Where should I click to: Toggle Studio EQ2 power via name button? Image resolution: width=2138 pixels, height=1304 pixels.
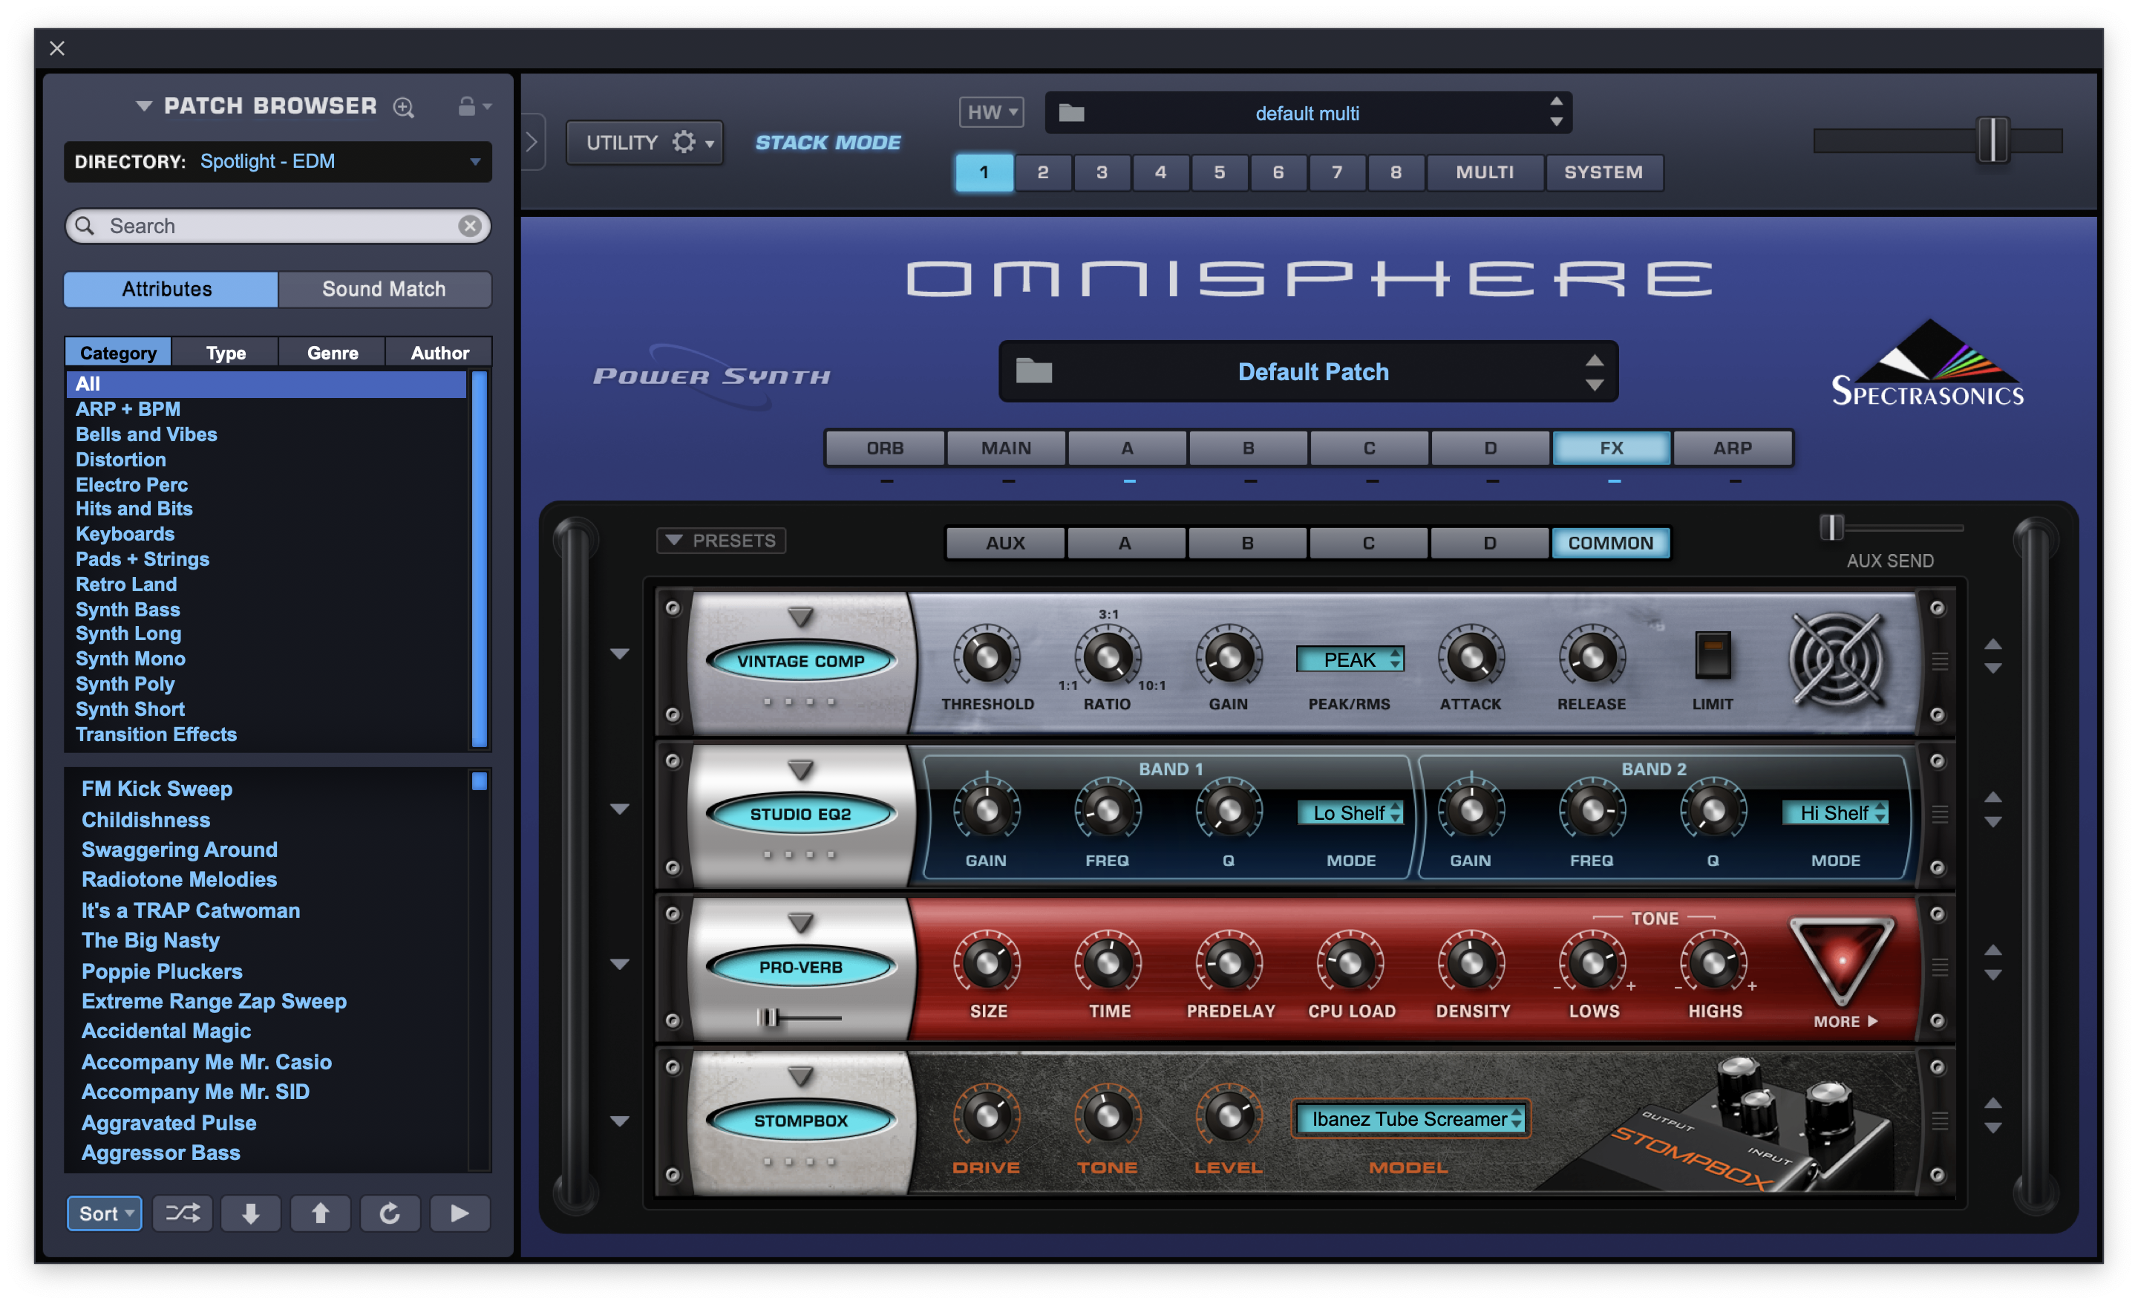(x=800, y=815)
